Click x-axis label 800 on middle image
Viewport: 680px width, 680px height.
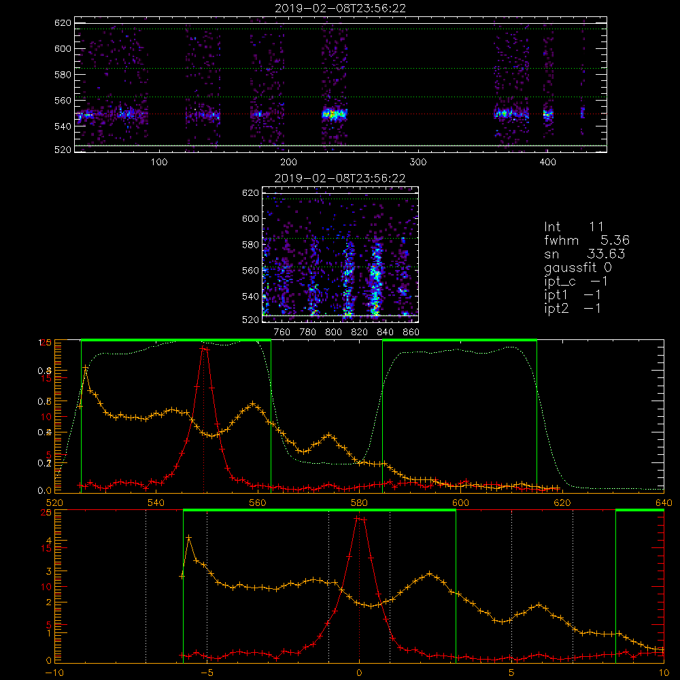(333, 333)
